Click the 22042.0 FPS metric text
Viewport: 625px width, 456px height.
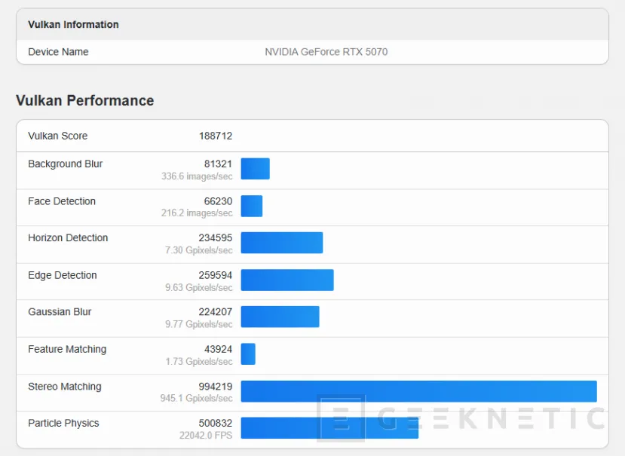[204, 435]
